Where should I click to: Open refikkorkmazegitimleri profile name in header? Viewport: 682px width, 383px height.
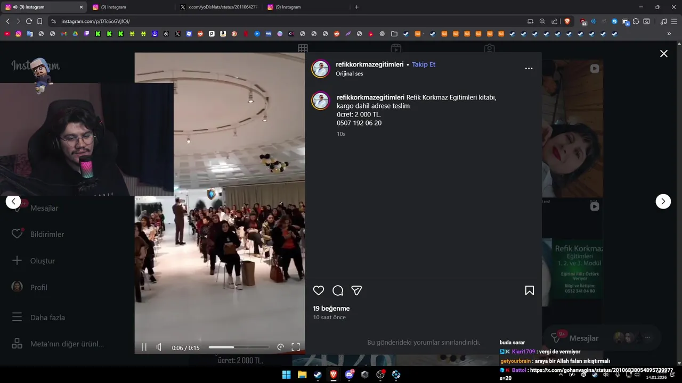370,64
